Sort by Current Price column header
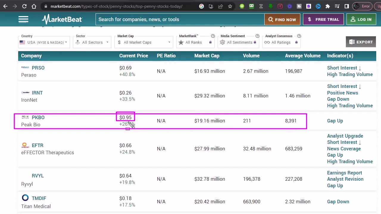The height and width of the screenshot is (214, 381). [x=134, y=56]
